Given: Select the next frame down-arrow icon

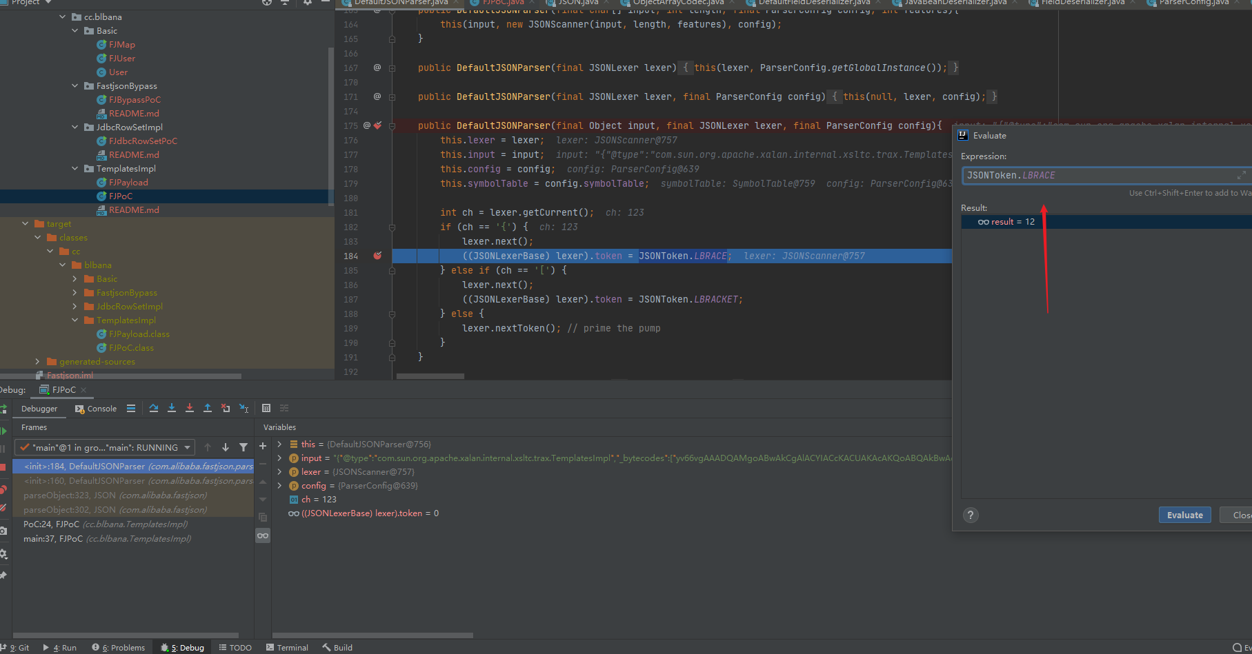Looking at the screenshot, I should [x=226, y=447].
